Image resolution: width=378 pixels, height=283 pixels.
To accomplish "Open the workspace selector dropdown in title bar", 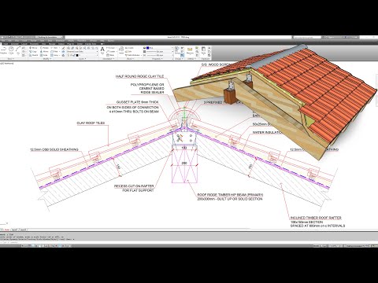I will point(50,37).
